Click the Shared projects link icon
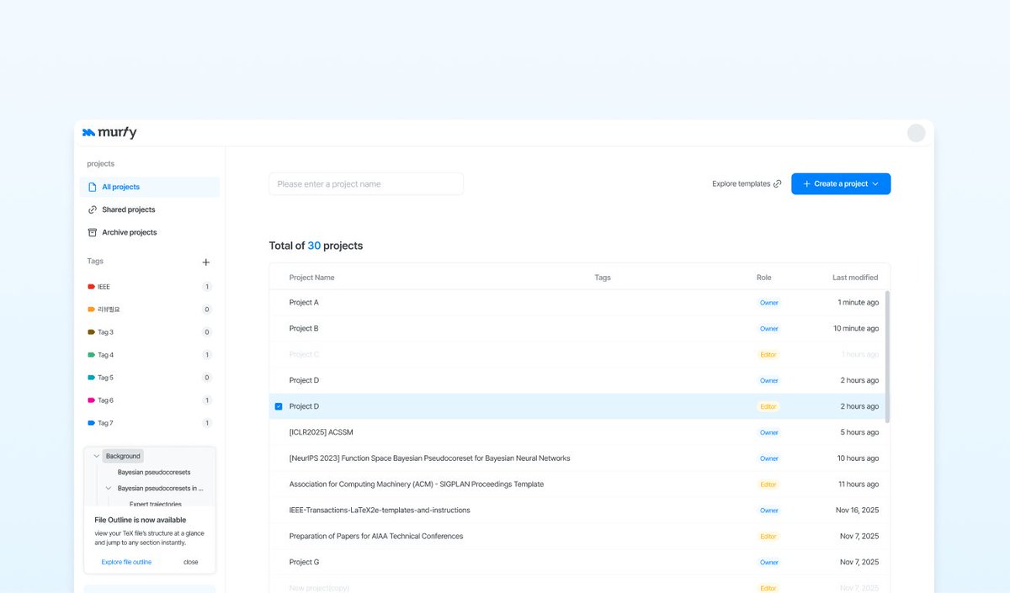 point(93,209)
